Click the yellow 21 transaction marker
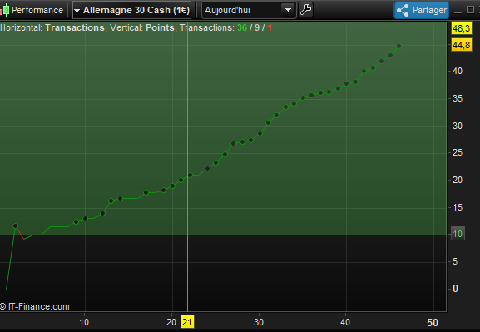Viewport: 480px width, 332px height. point(187,322)
